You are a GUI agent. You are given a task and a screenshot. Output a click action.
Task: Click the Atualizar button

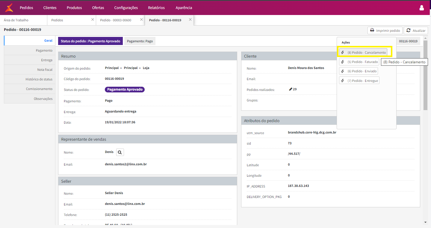point(416,31)
